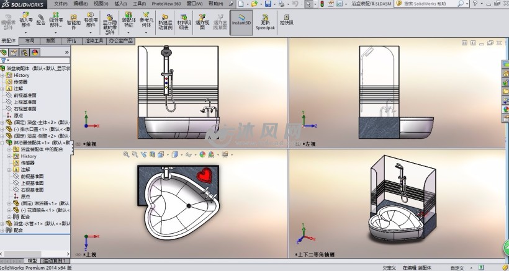Image resolution: width=509 pixels, height=271 pixels.
Task: Expand the double-chevron on the manager panel tabs
Action: pyautogui.click(x=67, y=52)
